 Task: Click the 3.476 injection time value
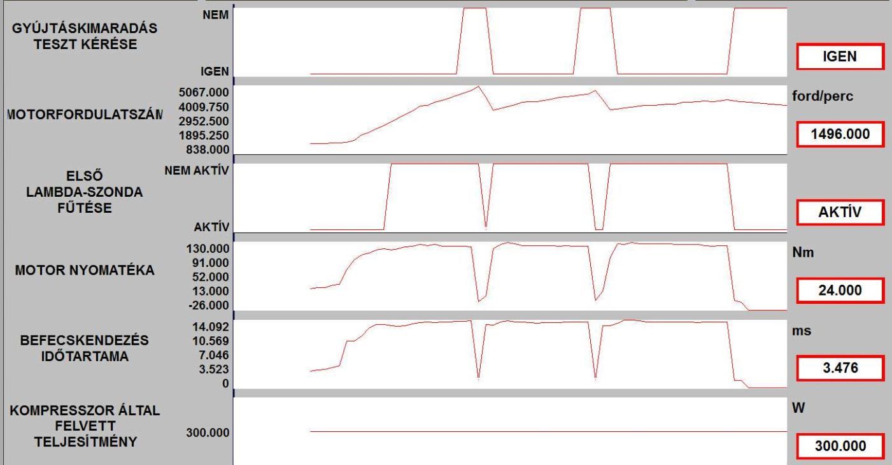point(840,368)
